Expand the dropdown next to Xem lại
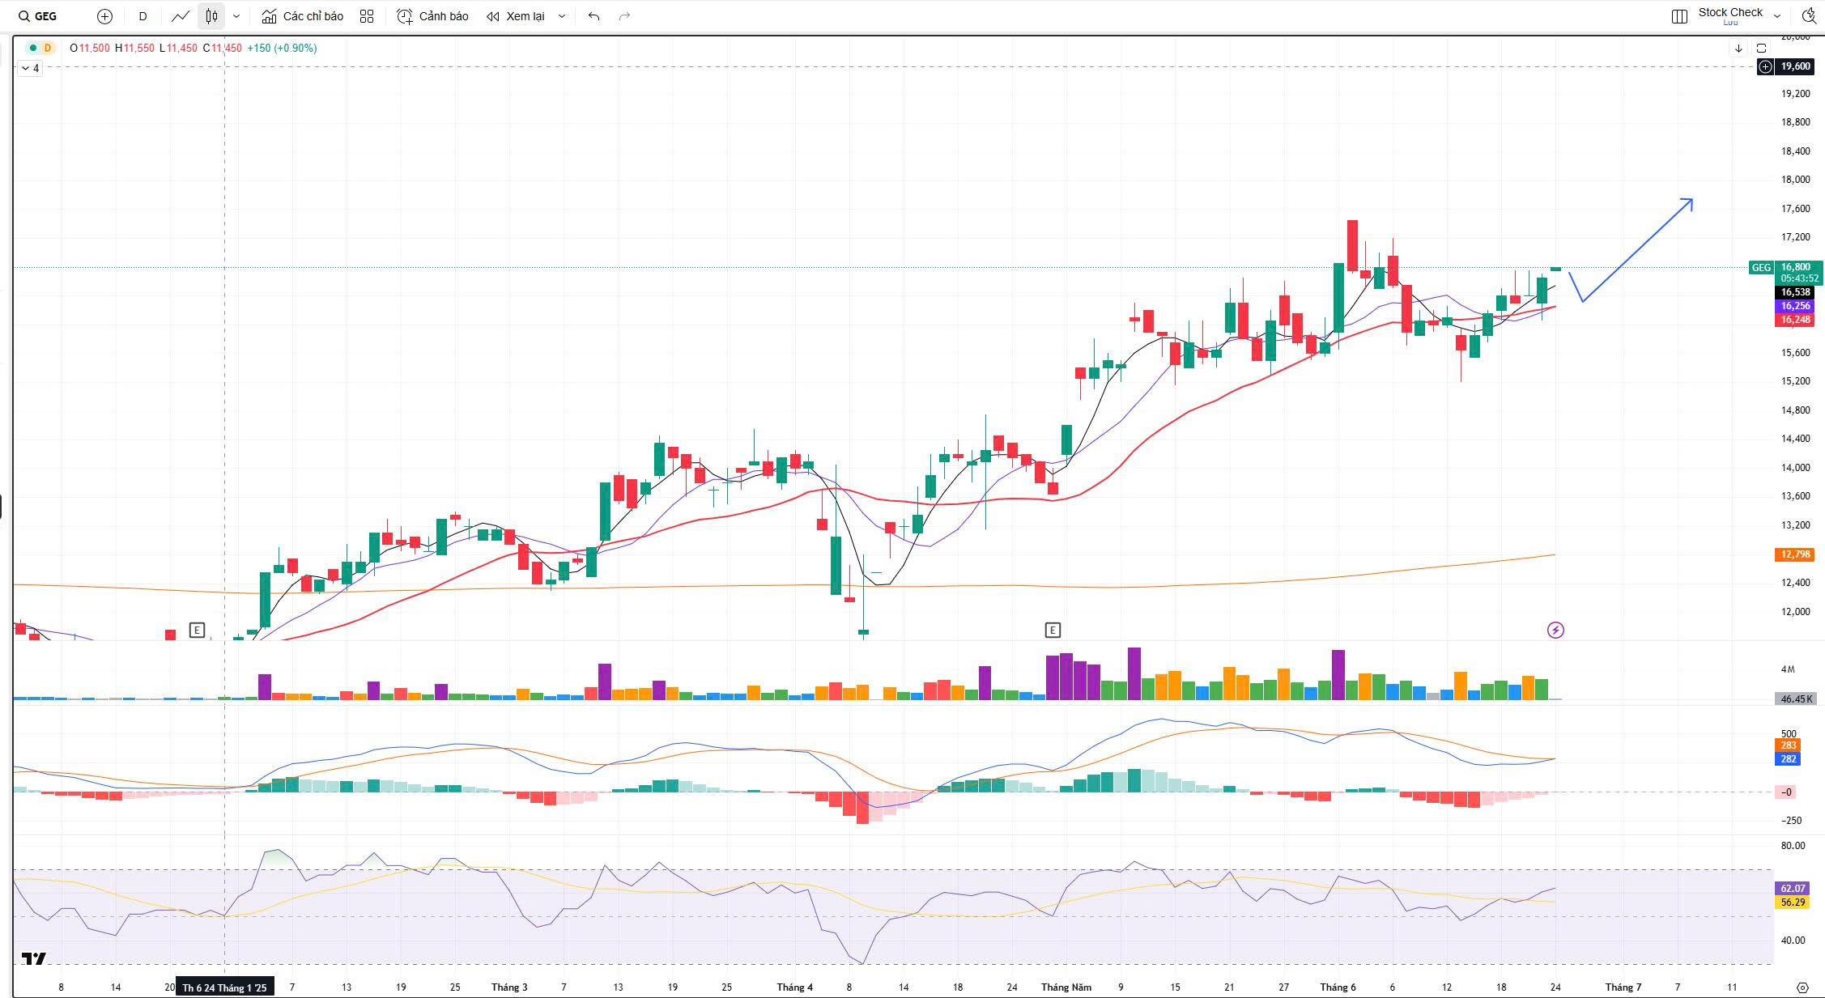This screenshot has width=1825, height=998. point(562,16)
